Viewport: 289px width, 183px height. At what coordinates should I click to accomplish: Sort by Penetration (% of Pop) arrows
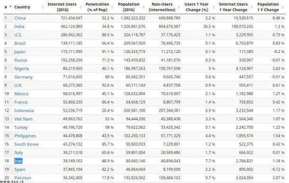coord(112,7)
